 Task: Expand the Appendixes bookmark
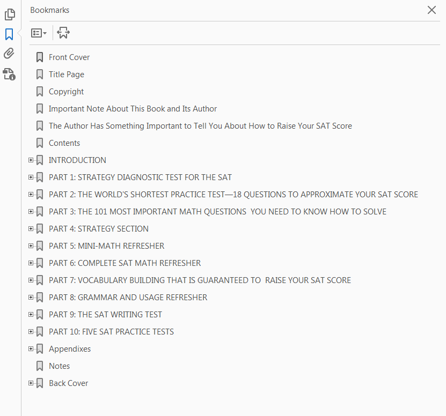tap(31, 348)
